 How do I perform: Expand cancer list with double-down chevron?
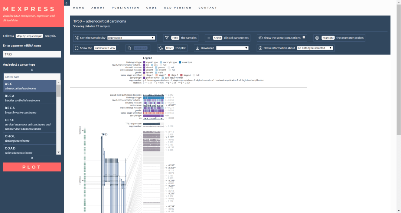point(32,158)
